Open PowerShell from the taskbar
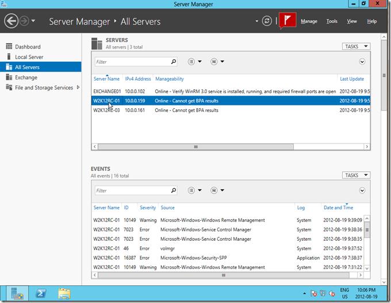Image resolution: width=391 pixels, height=303 pixels. pyautogui.click(x=41, y=293)
